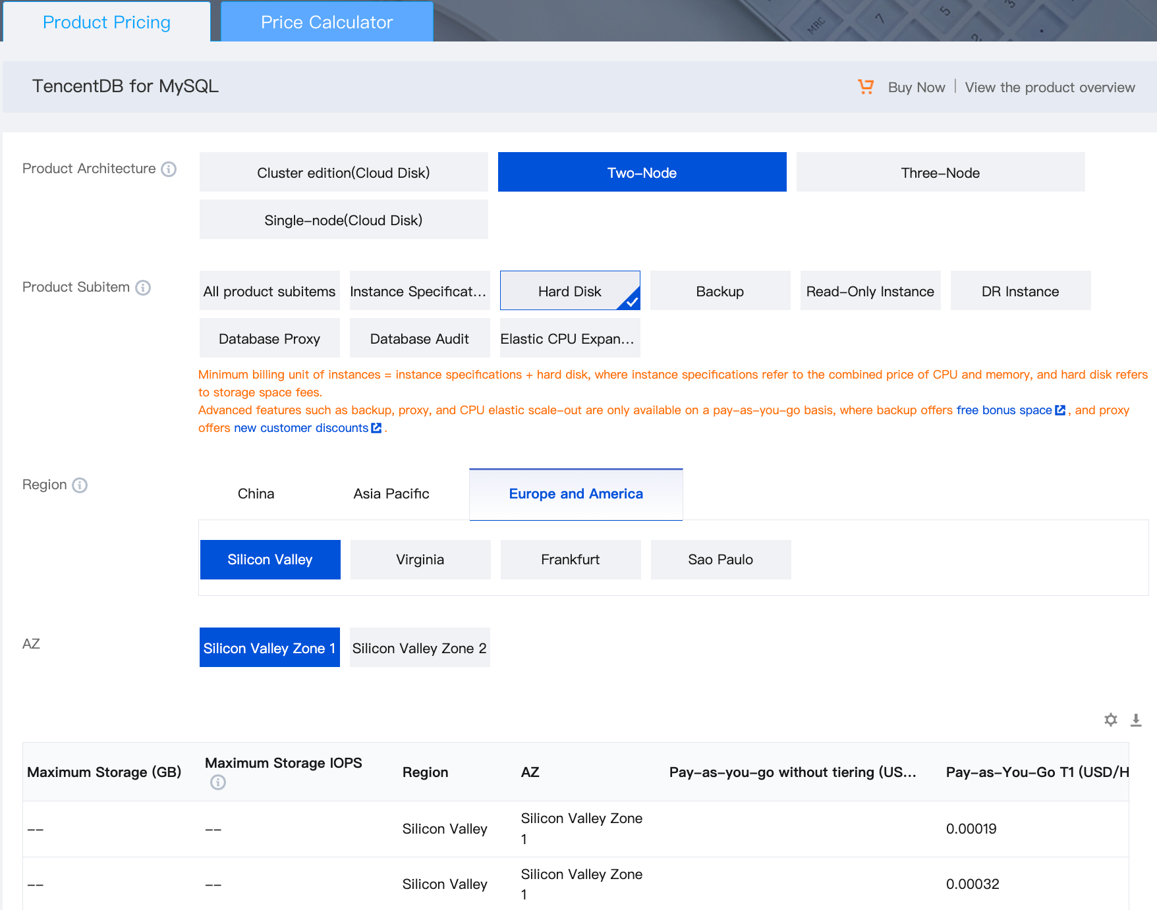
Task: Select the Backup product subitem
Action: tap(720, 291)
